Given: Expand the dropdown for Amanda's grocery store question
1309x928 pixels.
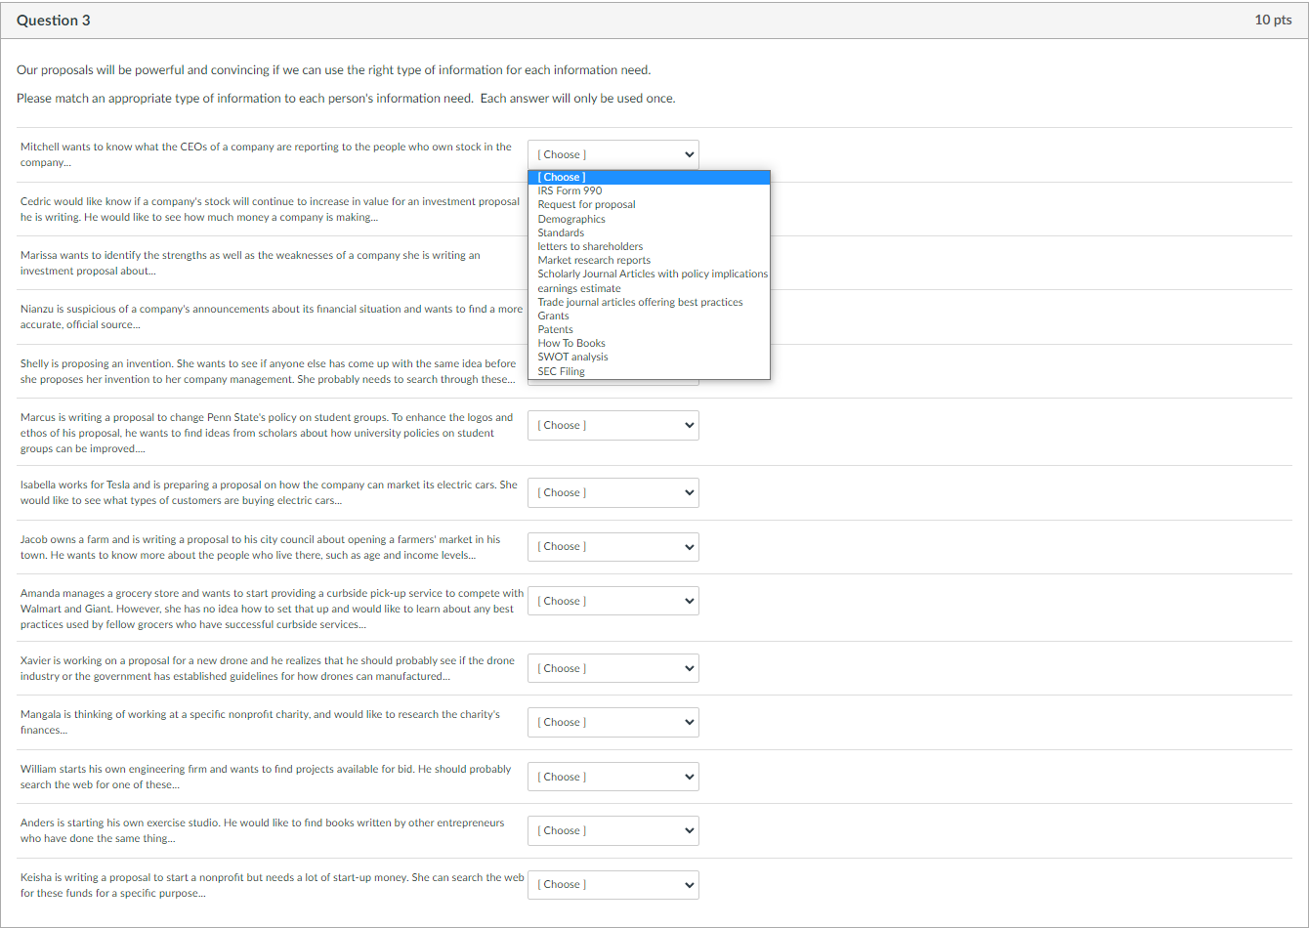Looking at the screenshot, I should (613, 601).
